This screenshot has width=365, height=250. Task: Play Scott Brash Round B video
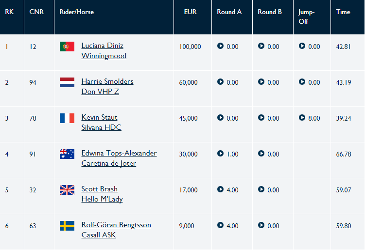tap(261, 189)
